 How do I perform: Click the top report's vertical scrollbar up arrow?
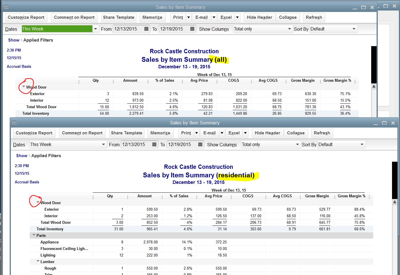coord(374,85)
